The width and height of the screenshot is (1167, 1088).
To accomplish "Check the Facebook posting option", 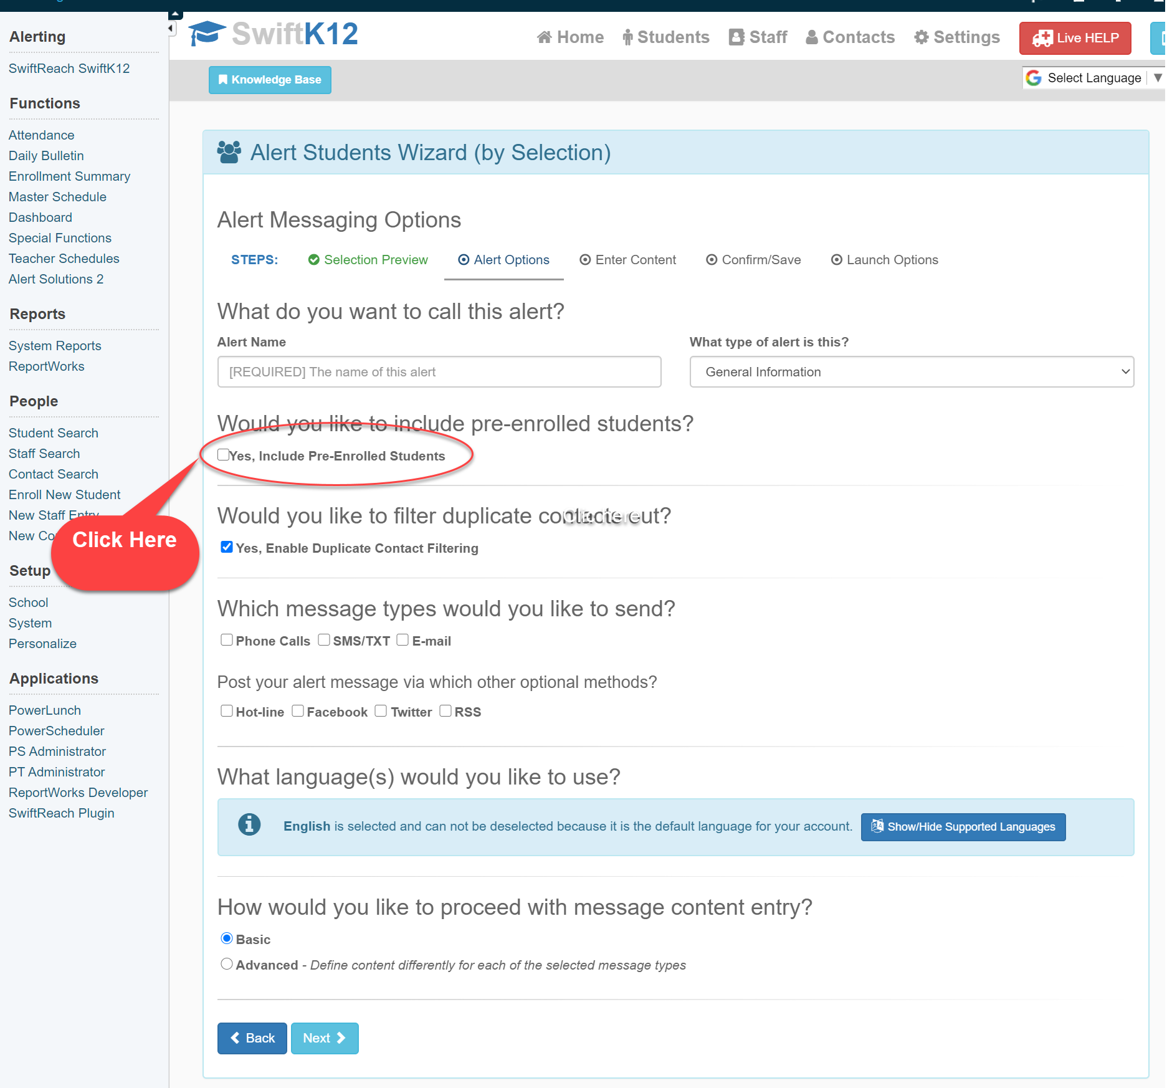I will click(x=298, y=711).
